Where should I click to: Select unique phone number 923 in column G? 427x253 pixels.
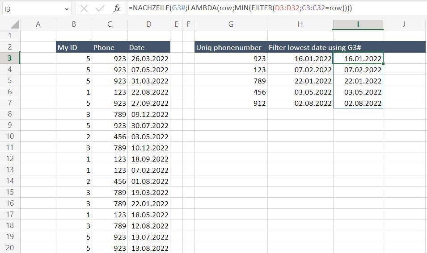(x=231, y=58)
